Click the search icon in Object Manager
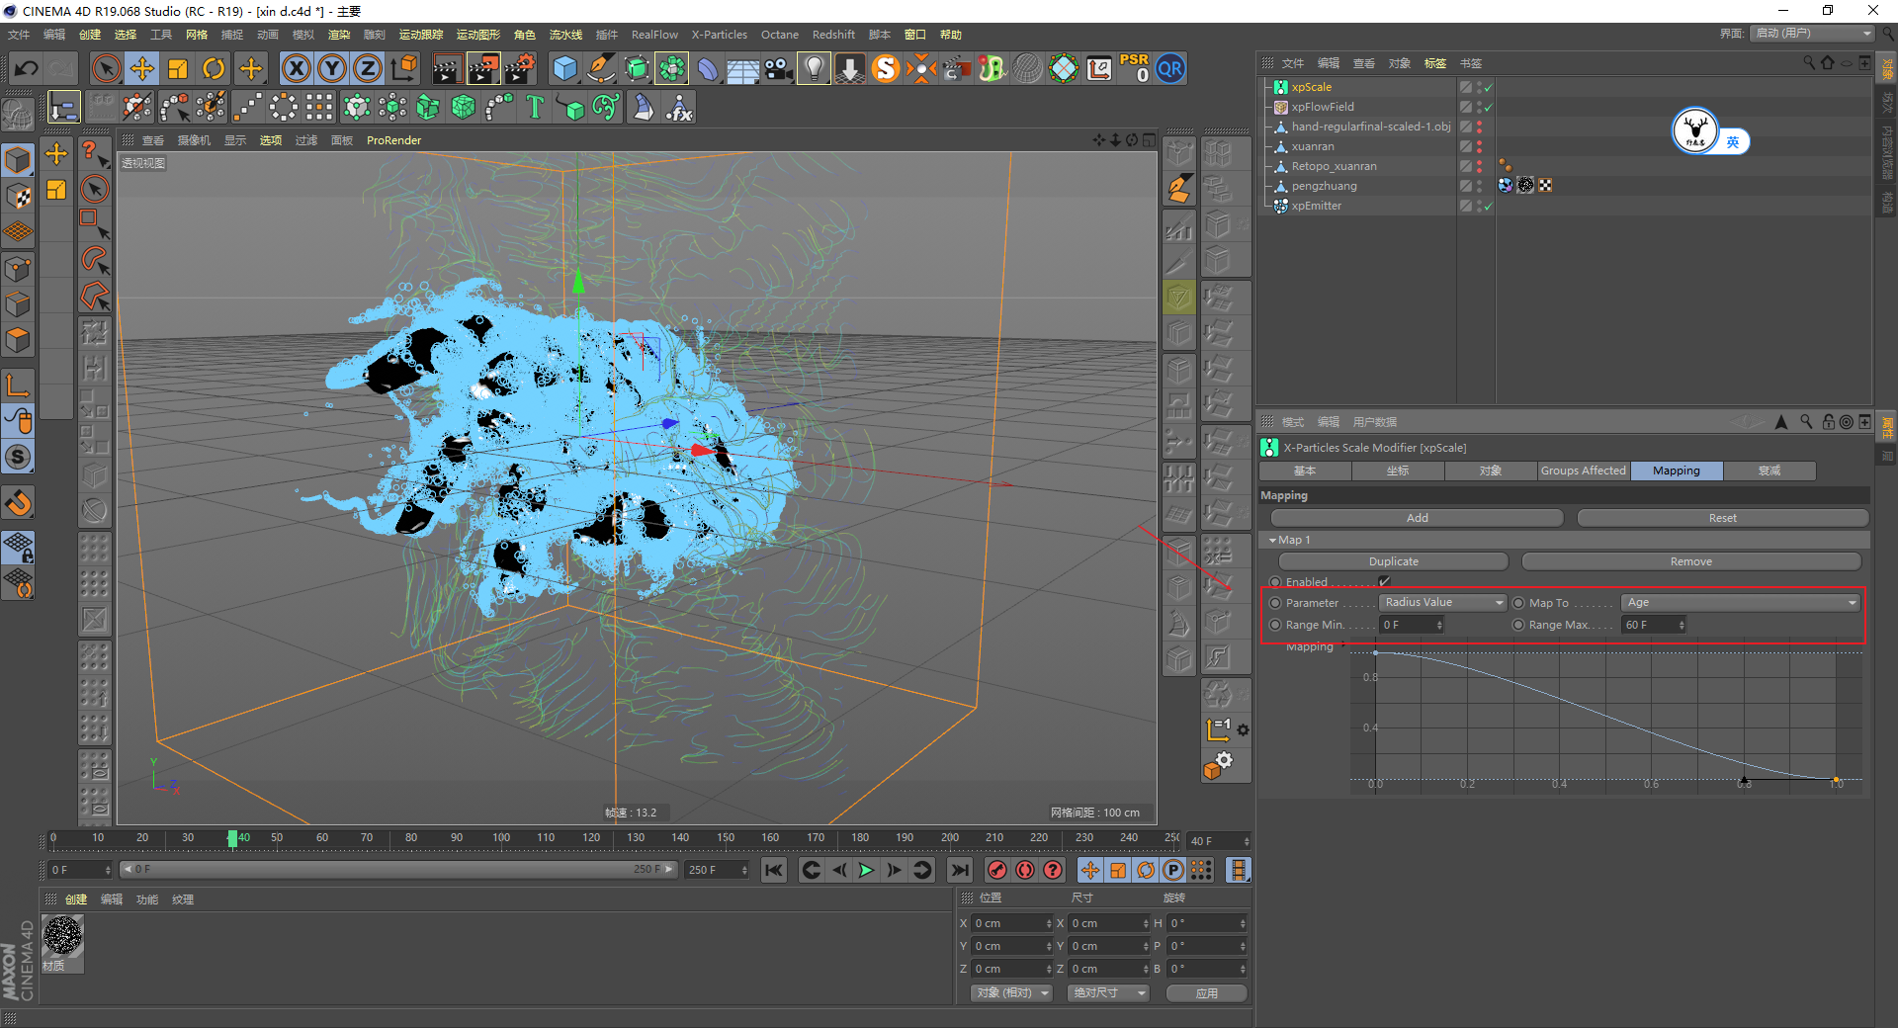The image size is (1898, 1028). (1809, 63)
